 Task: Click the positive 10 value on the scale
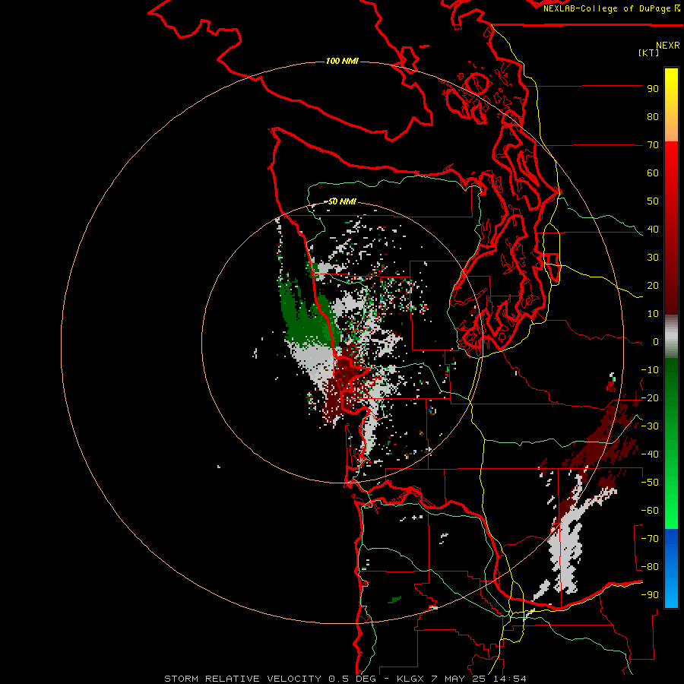653,314
